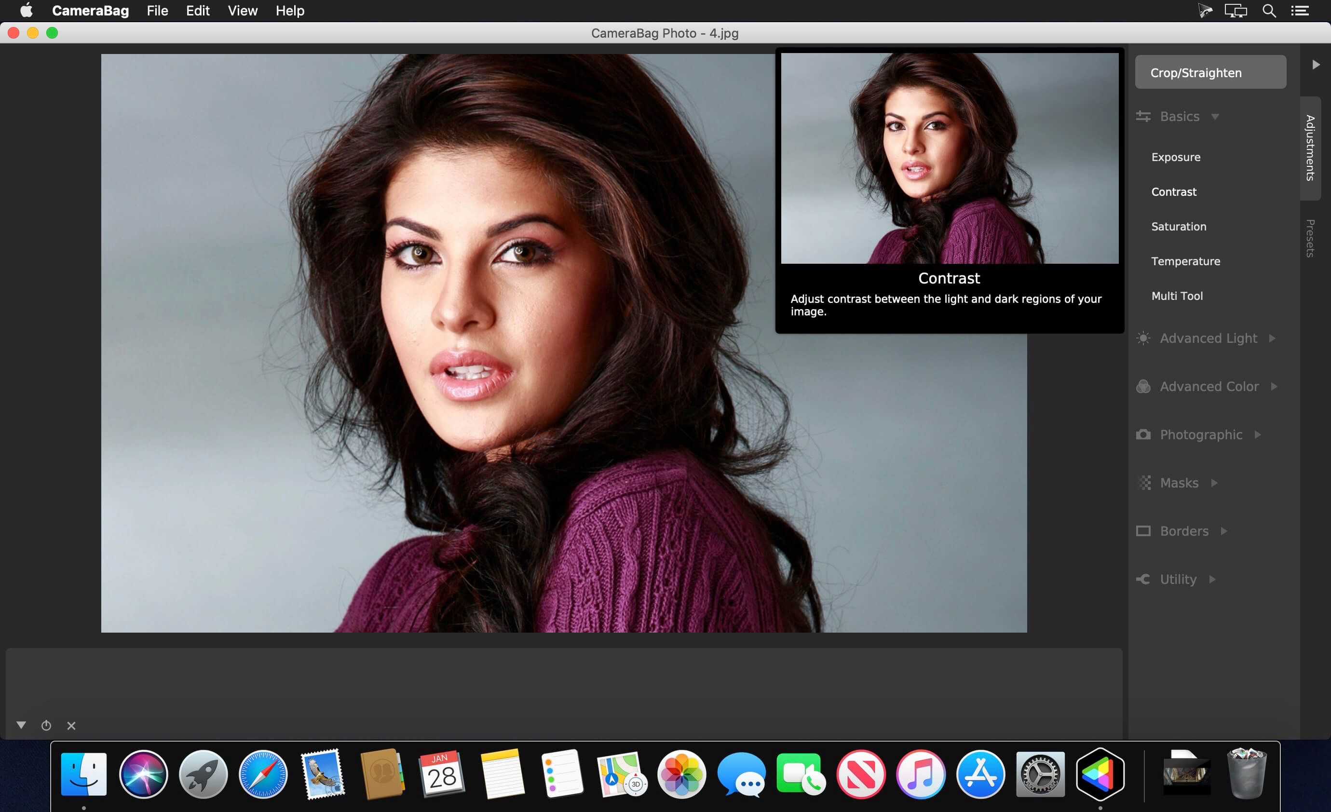The height and width of the screenshot is (812, 1331).
Task: Open Maps app in dock
Action: coord(622,773)
